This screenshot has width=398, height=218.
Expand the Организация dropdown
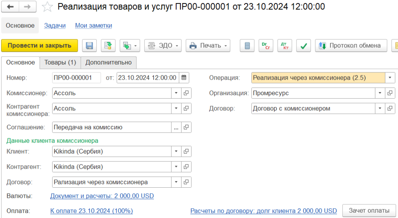point(380,93)
